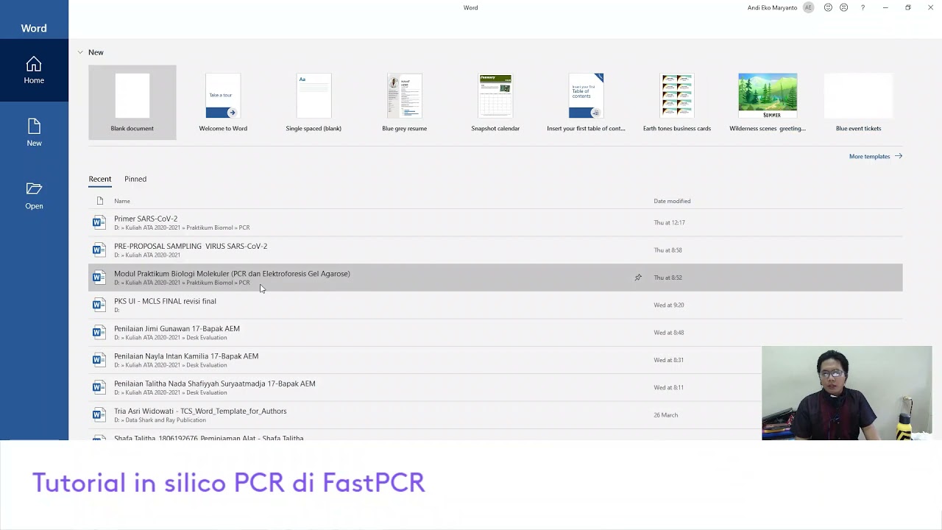Click Word icon of Tria Asri Widowati row
Image resolution: width=942 pixels, height=530 pixels.
coord(99,415)
